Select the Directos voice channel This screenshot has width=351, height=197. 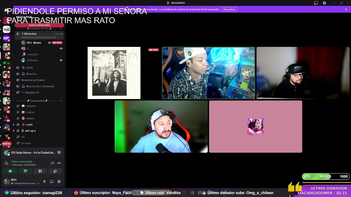click(39, 35)
